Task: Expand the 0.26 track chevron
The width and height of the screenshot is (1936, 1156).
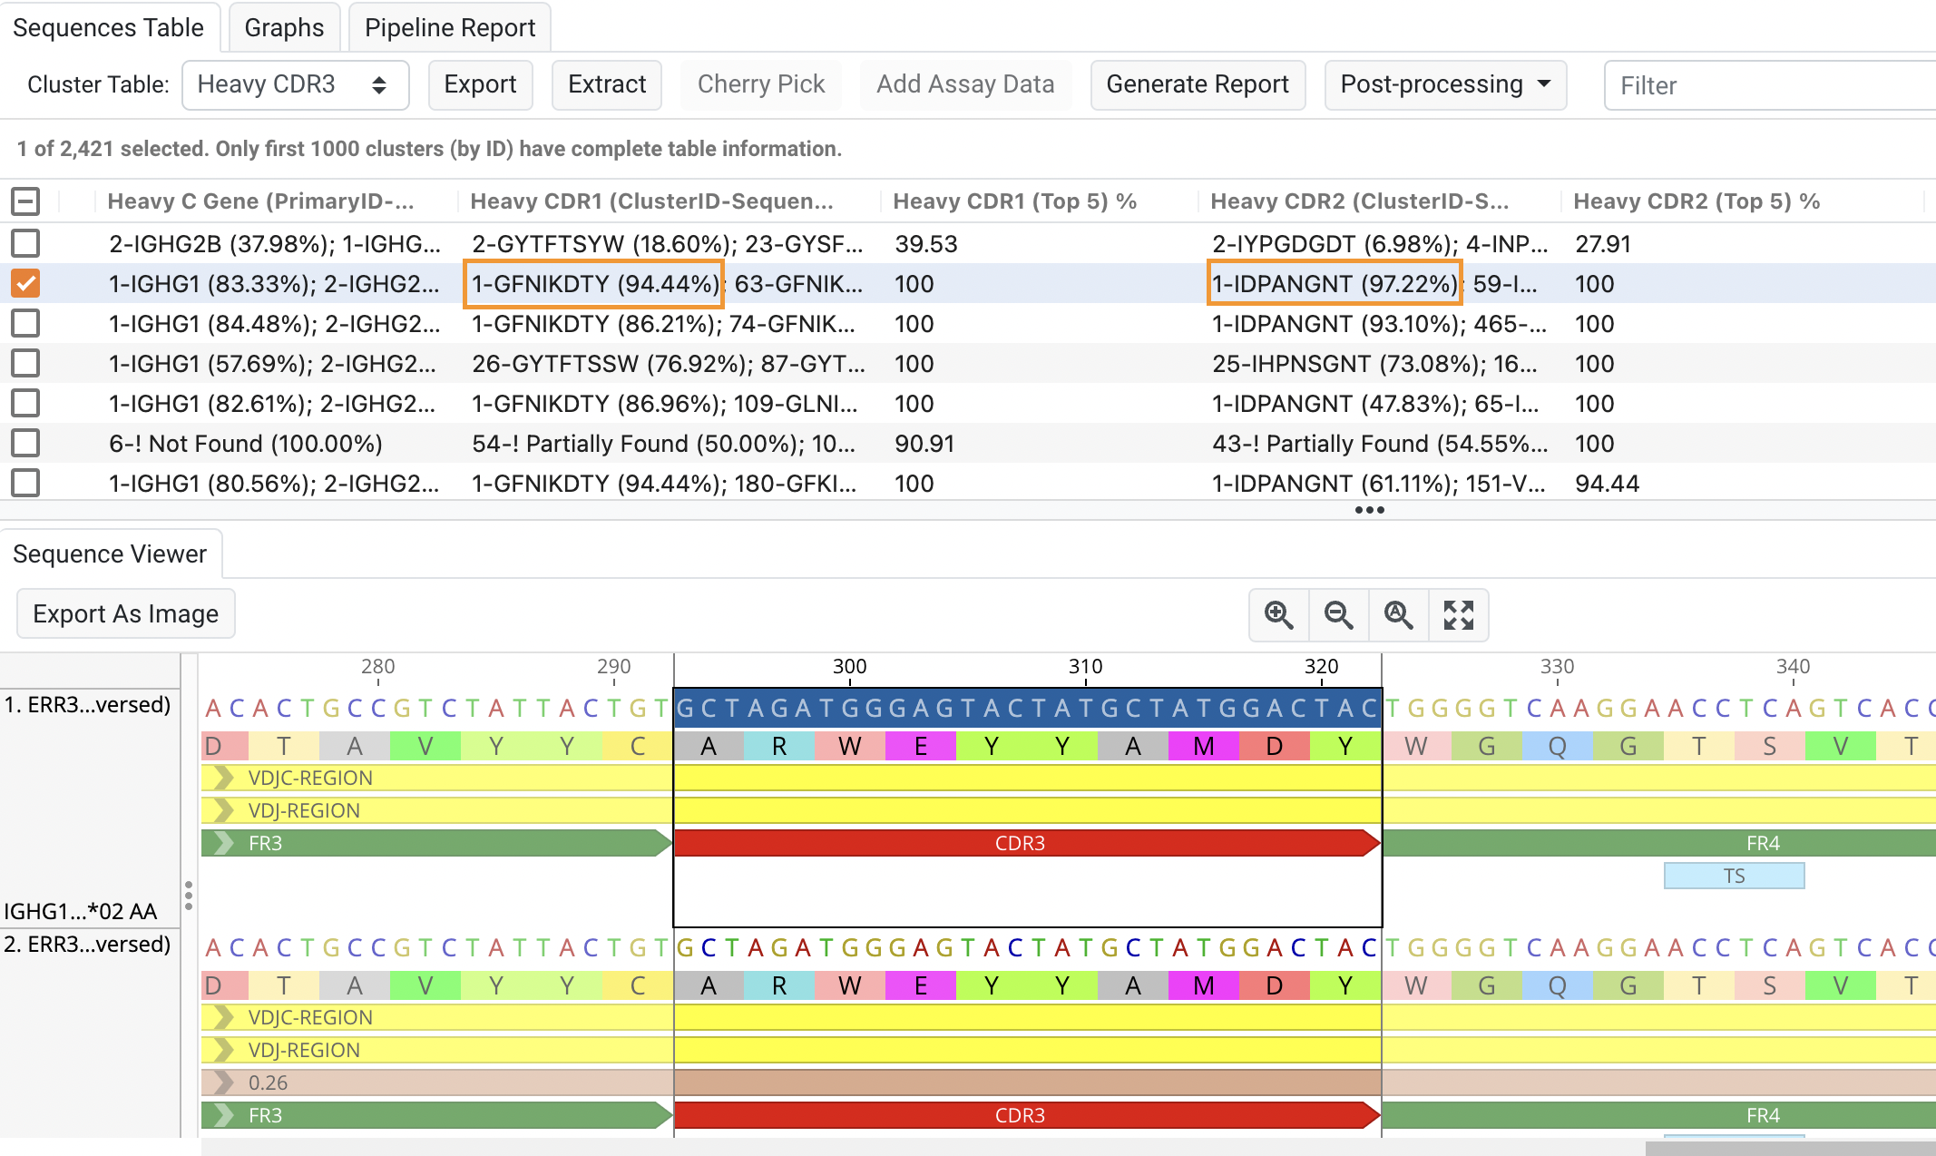Action: point(222,1083)
